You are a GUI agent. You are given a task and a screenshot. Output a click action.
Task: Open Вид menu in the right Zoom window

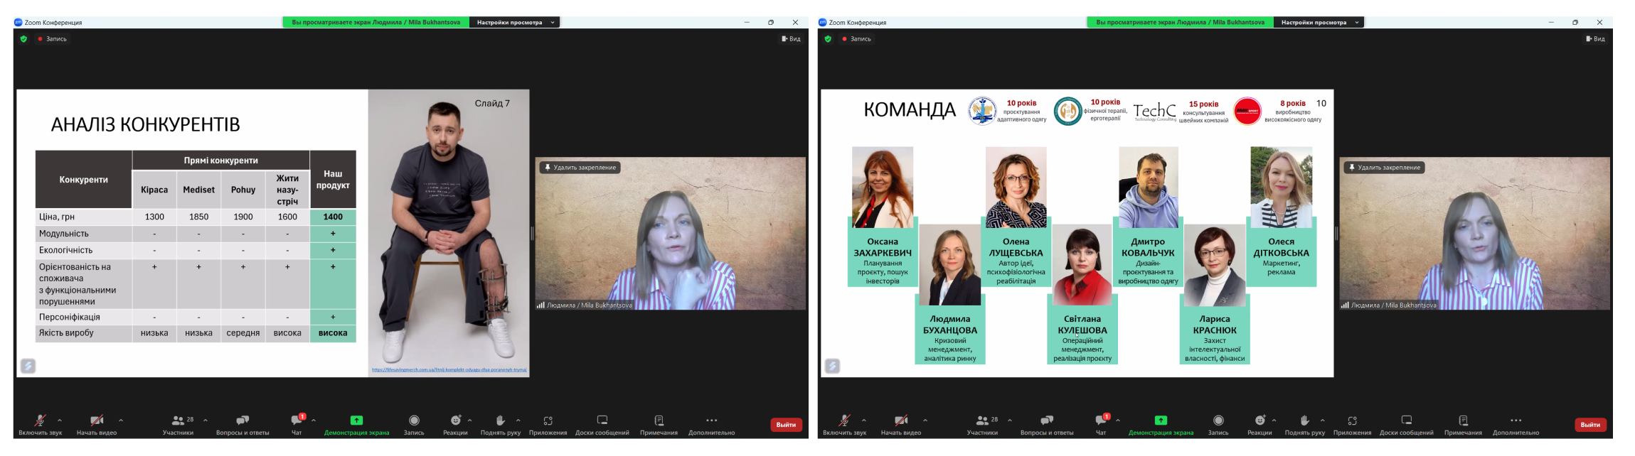click(1595, 39)
